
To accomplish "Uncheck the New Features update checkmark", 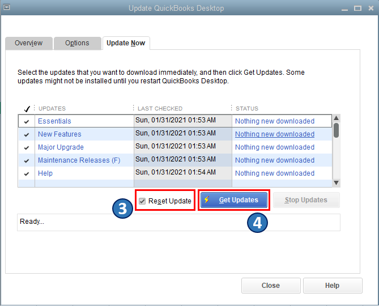I will point(27,134).
